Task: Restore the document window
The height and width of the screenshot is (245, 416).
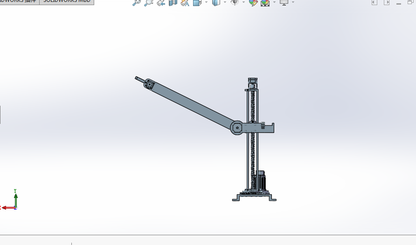Action: [410, 2]
